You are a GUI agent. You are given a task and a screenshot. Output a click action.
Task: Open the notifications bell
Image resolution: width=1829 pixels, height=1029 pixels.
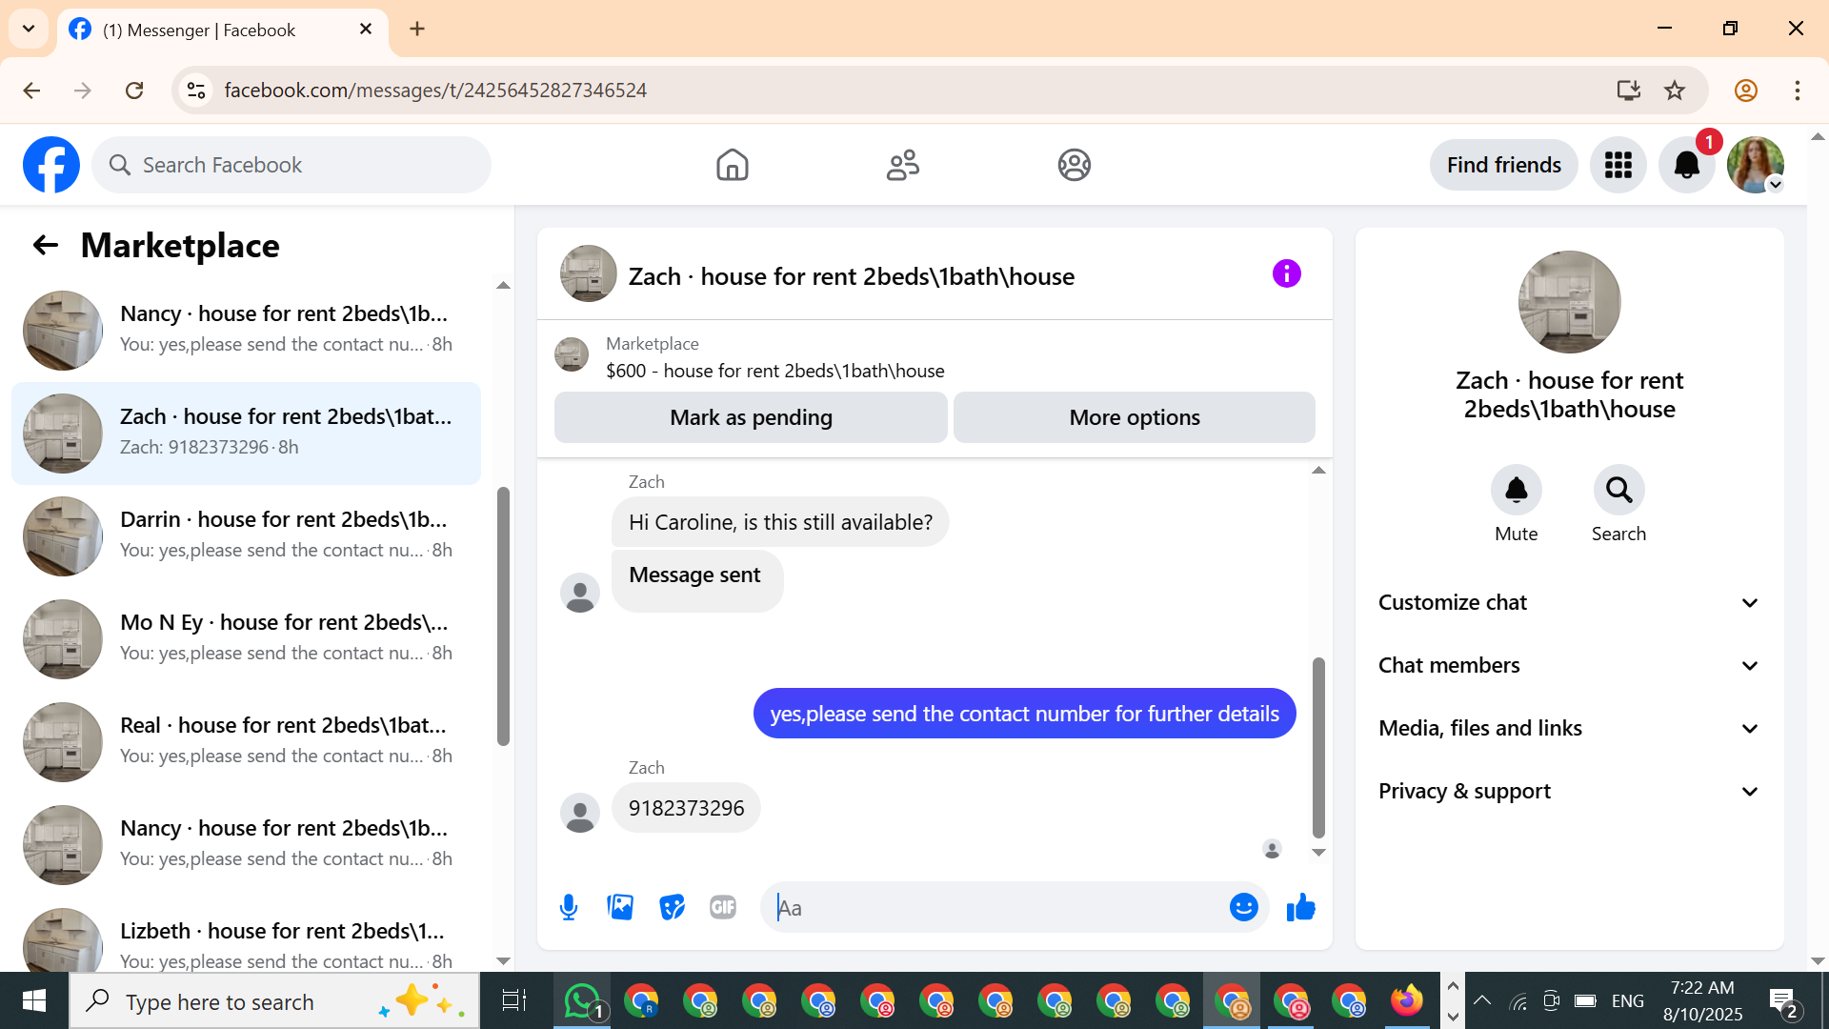click(x=1686, y=165)
